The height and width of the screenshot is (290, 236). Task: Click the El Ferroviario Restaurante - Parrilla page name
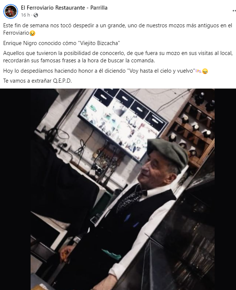(x=64, y=8)
